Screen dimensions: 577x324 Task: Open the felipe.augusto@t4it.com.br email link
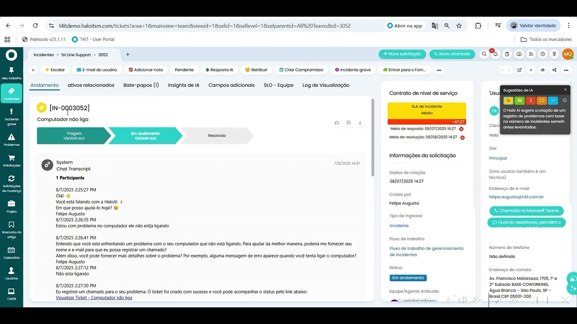[516, 197]
